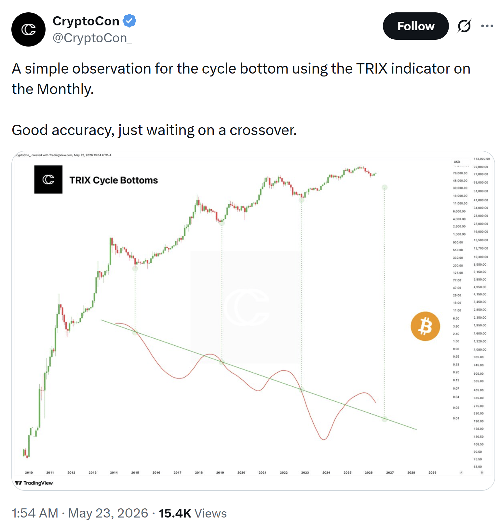501x525 pixels.
Task: Open the Grok slash-circle icon
Action: [x=464, y=26]
